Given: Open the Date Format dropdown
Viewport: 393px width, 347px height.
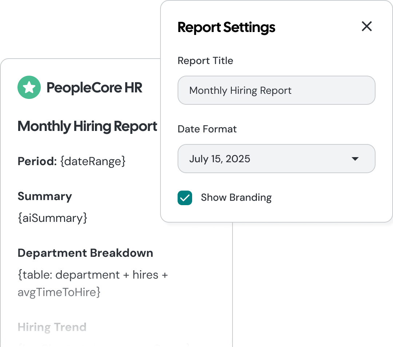Looking at the screenshot, I should coord(277,159).
